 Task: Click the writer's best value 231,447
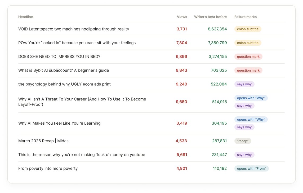pyautogui.click(x=219, y=155)
